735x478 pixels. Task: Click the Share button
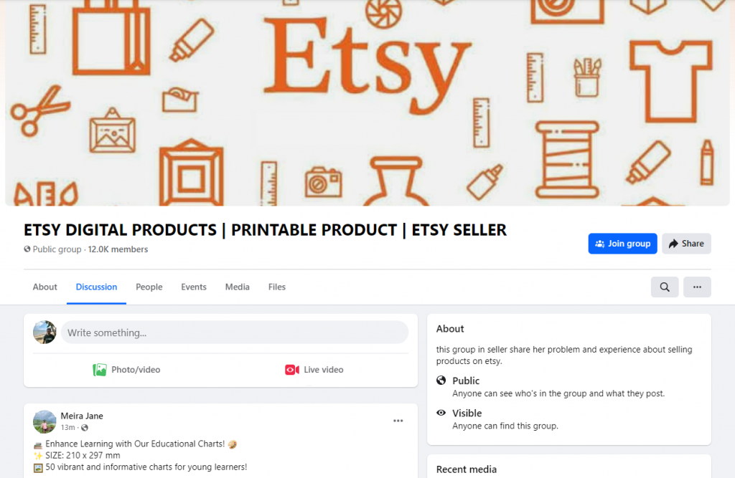[686, 243]
